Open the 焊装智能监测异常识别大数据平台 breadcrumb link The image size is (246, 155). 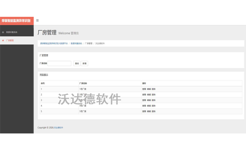(x=54, y=43)
